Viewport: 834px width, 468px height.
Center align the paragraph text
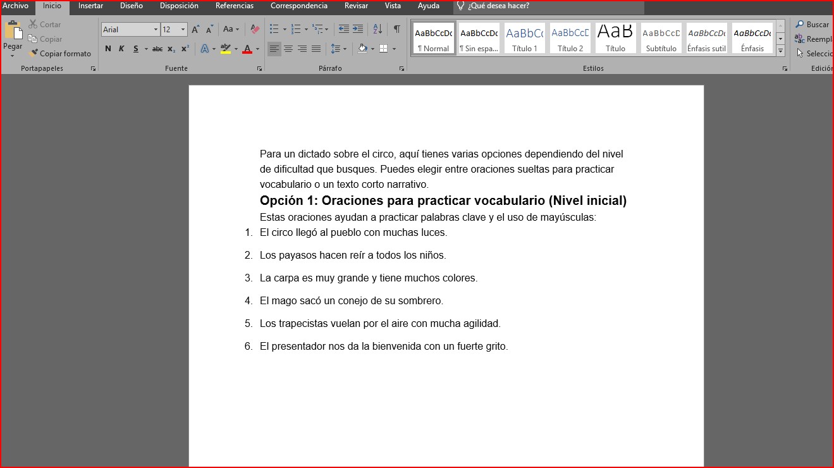(x=288, y=49)
